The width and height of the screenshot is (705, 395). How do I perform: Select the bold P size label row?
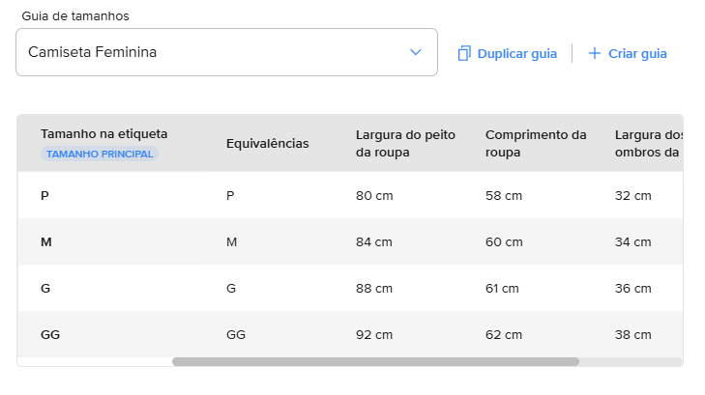[44, 196]
